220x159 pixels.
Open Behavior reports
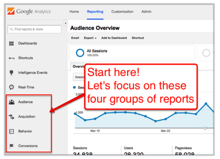(25, 131)
